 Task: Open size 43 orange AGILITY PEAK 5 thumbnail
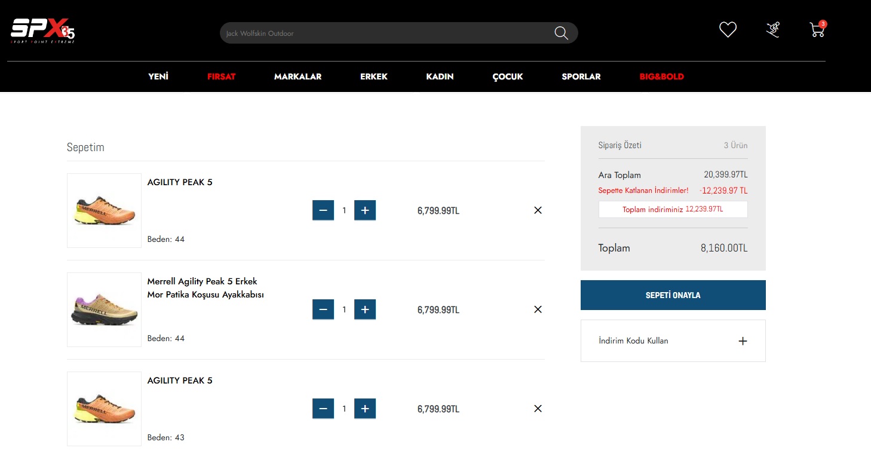pyautogui.click(x=104, y=409)
